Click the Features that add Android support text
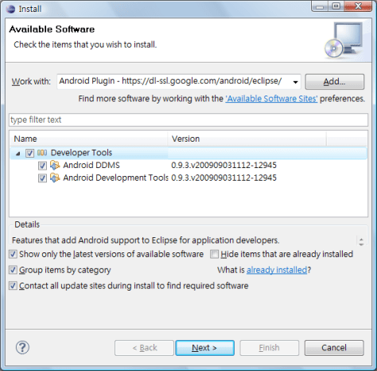 tap(146, 240)
